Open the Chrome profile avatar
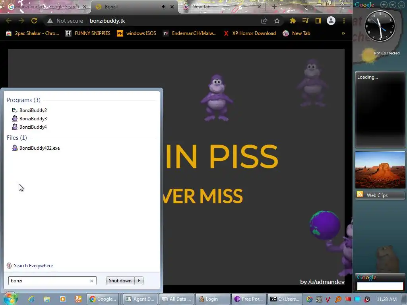The height and width of the screenshot is (305, 407). (331, 21)
